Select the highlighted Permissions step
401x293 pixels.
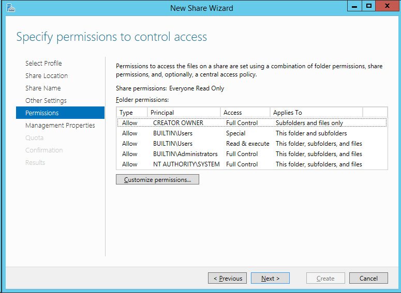(60, 113)
